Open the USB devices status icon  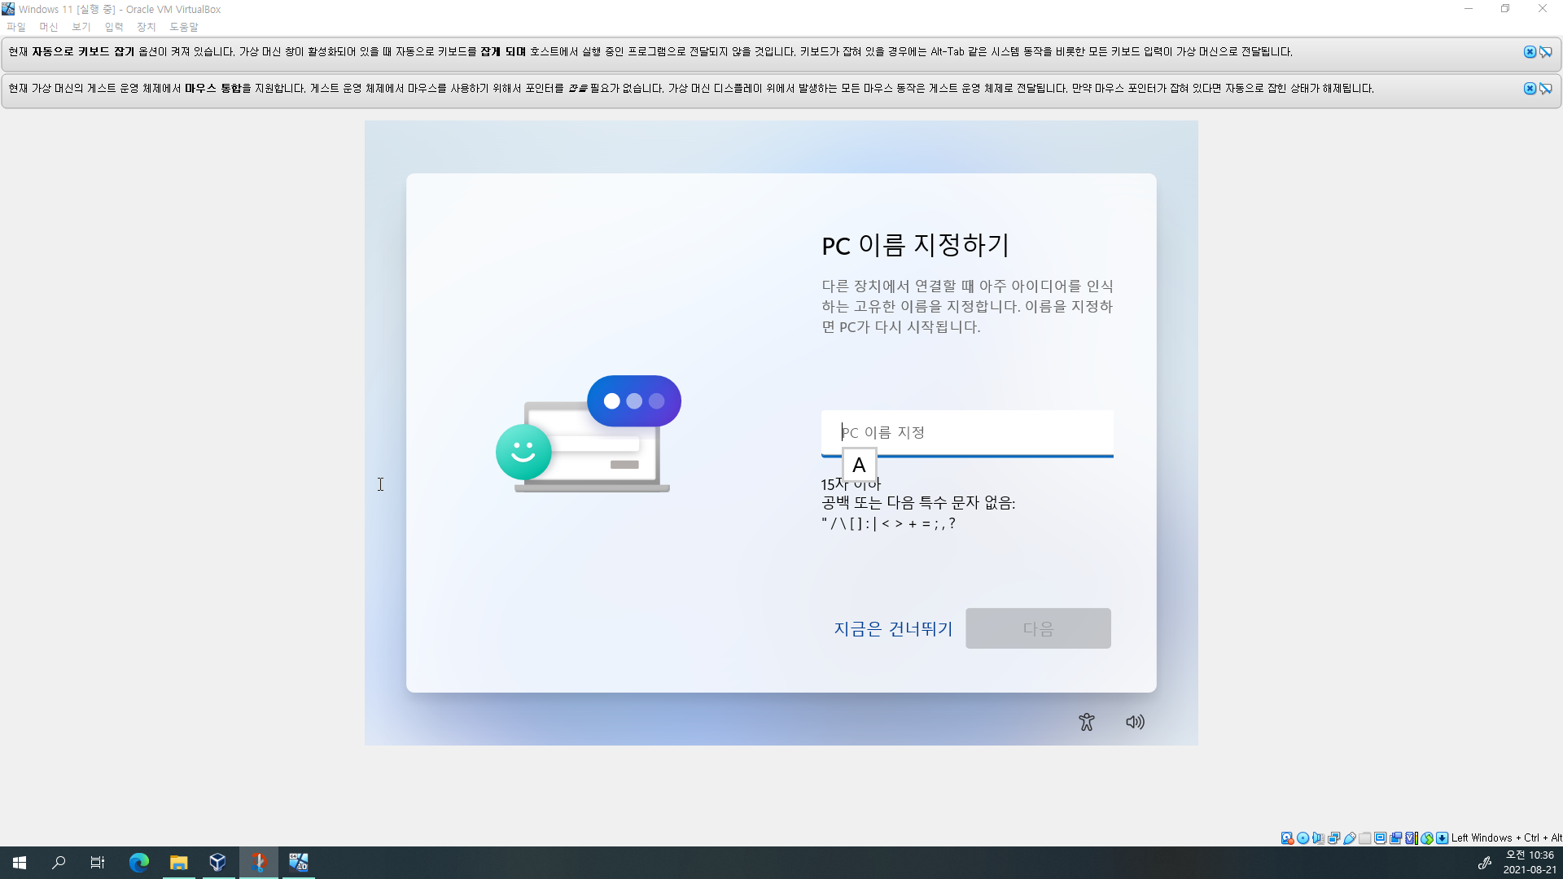(x=1349, y=838)
